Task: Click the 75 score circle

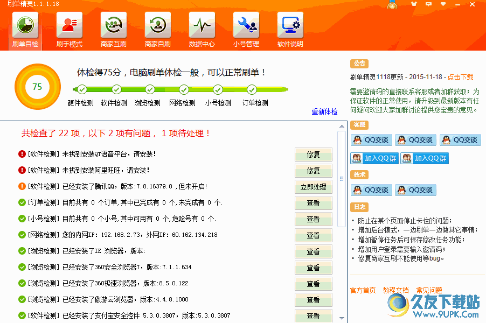Action: pos(38,87)
